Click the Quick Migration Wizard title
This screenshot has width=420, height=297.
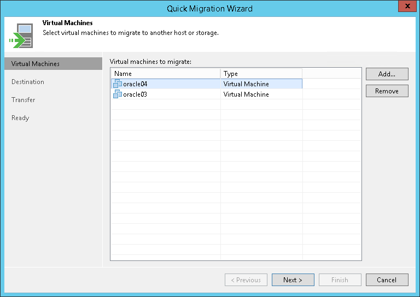click(210, 9)
